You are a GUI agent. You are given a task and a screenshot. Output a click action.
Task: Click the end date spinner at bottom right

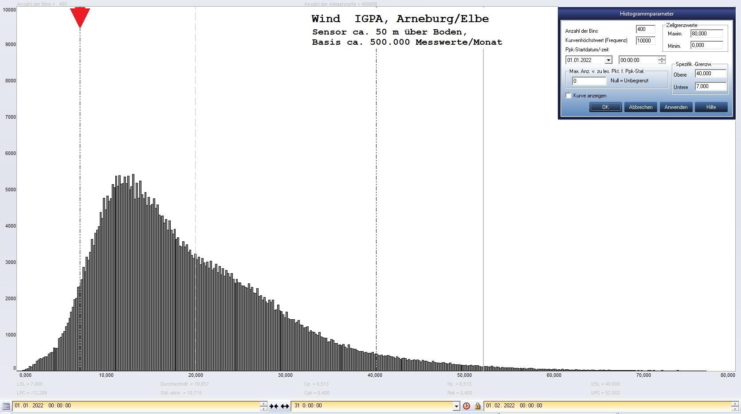[735, 406]
